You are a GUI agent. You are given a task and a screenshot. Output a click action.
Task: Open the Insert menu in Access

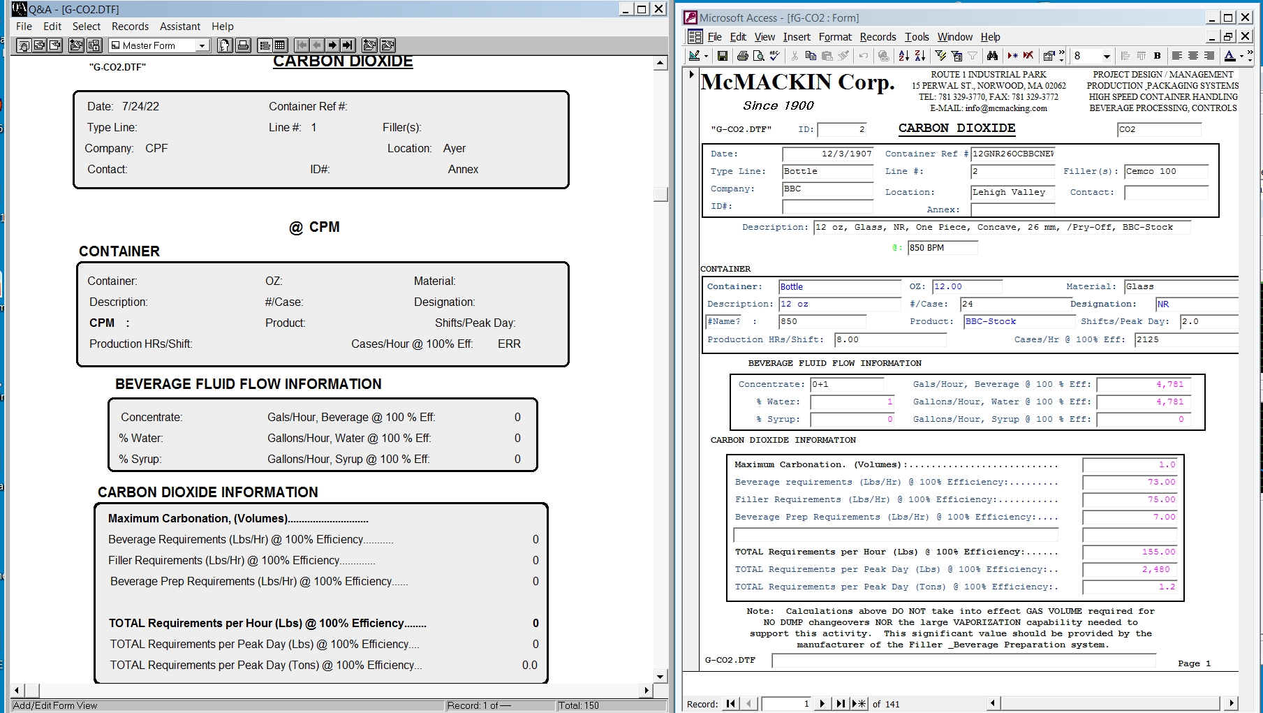click(x=797, y=37)
